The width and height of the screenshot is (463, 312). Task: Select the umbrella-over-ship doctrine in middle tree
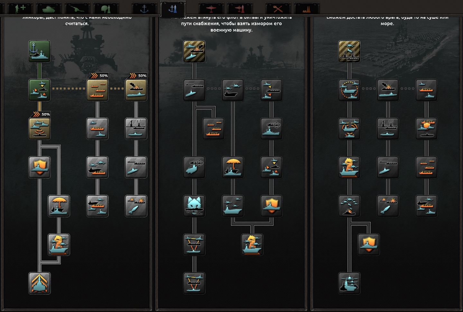233,167
